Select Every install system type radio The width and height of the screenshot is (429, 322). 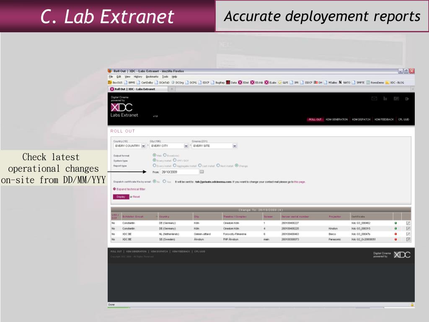[x=154, y=160]
